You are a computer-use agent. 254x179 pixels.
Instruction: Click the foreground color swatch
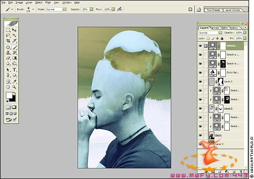coord(9,95)
